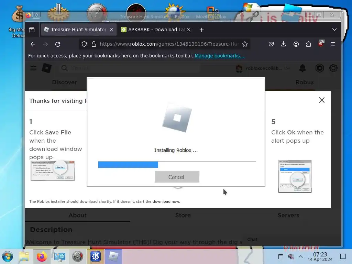The width and height of the screenshot is (352, 264).
Task: Save page to Pocket
Action: 271,44
